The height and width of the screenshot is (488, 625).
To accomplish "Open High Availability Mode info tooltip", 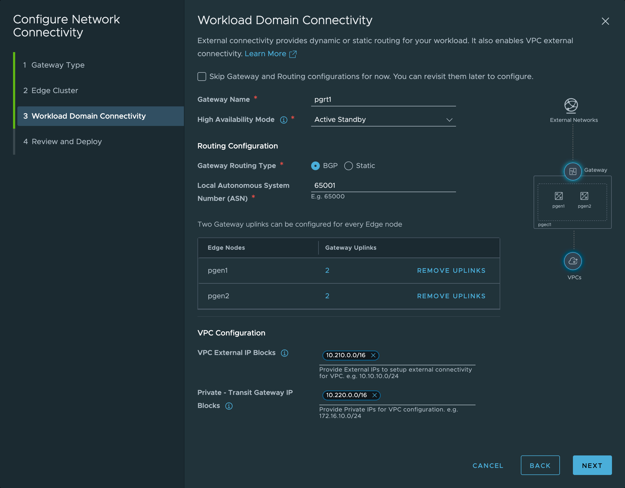I will click(283, 120).
